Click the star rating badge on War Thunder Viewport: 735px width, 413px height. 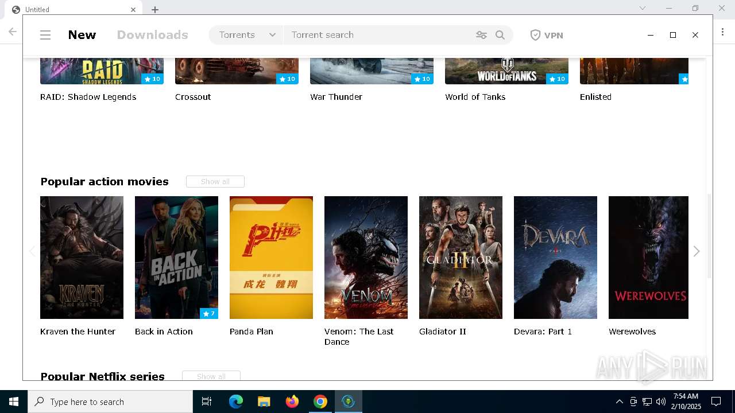click(422, 79)
